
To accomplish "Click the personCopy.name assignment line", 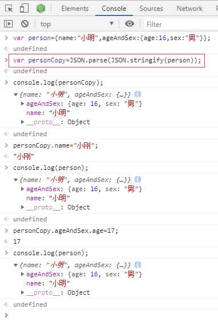I will 55,145.
